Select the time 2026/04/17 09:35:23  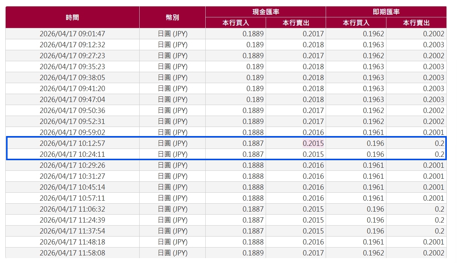(x=72, y=67)
